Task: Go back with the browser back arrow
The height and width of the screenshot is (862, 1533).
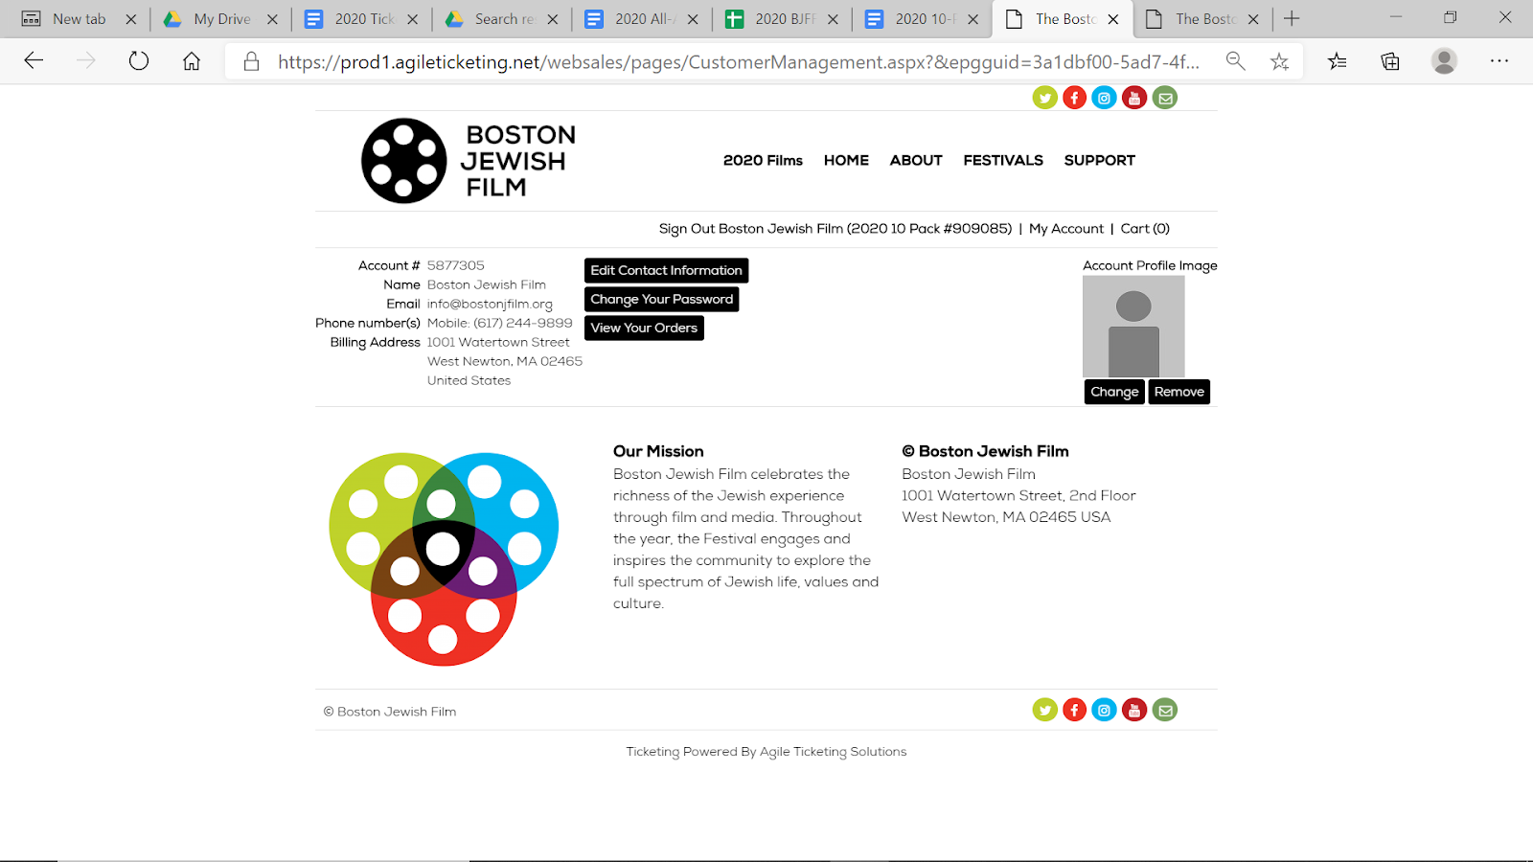Action: click(34, 61)
